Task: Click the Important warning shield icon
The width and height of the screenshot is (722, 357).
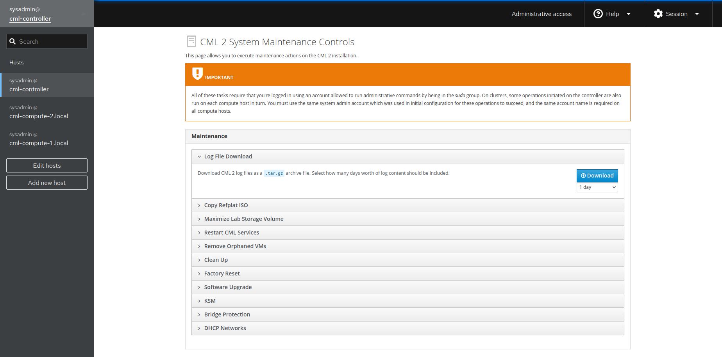Action: [197, 73]
